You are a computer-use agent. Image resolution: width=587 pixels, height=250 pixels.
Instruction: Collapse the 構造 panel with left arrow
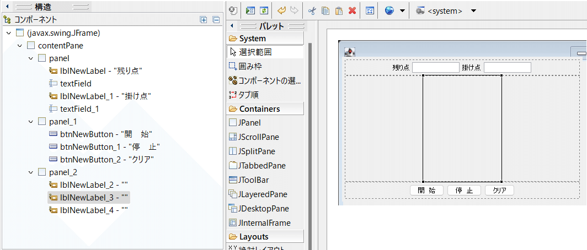pos(7,7)
